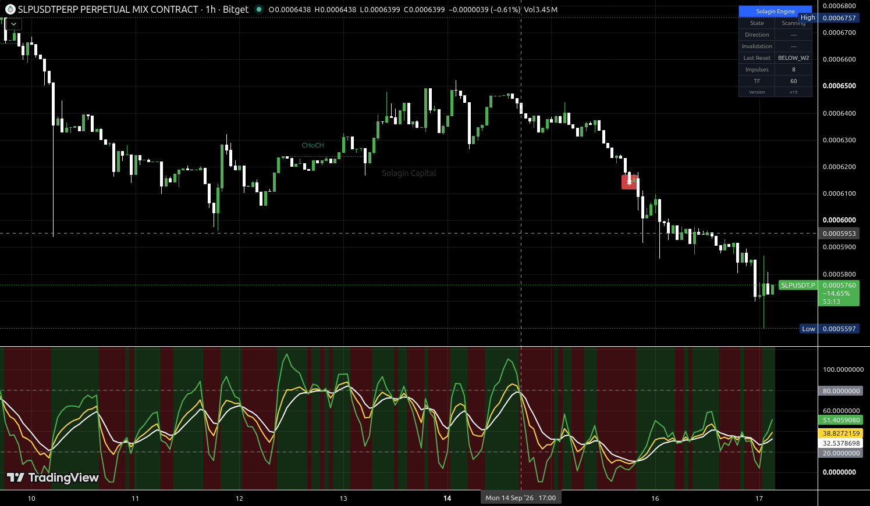
Task: Click the 0.0006000 price scale label
Action: 839,220
